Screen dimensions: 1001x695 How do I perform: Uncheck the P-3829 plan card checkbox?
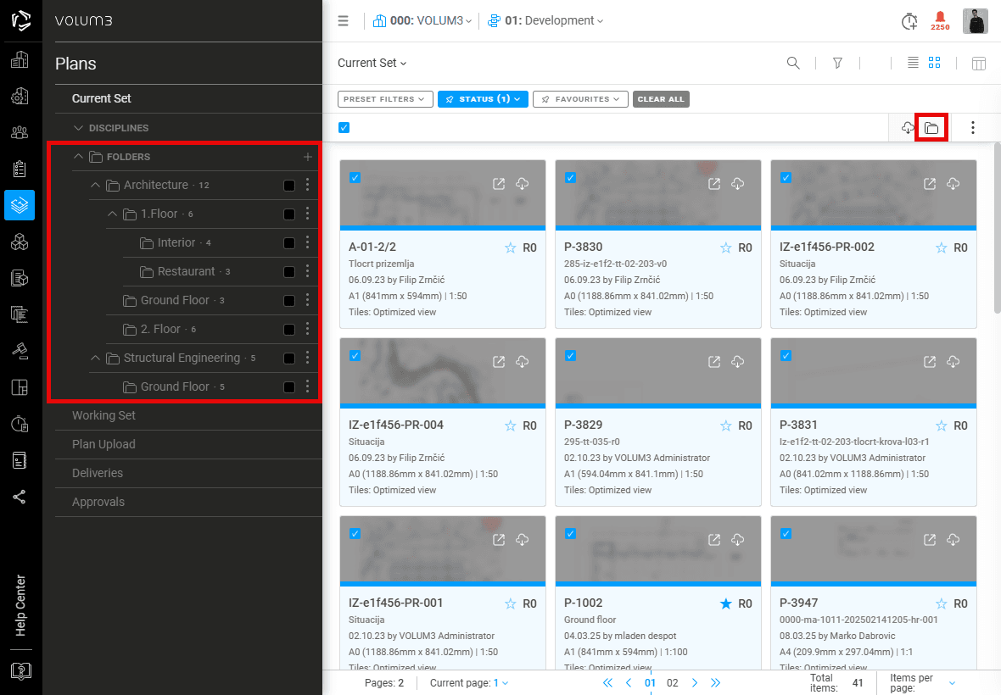571,356
